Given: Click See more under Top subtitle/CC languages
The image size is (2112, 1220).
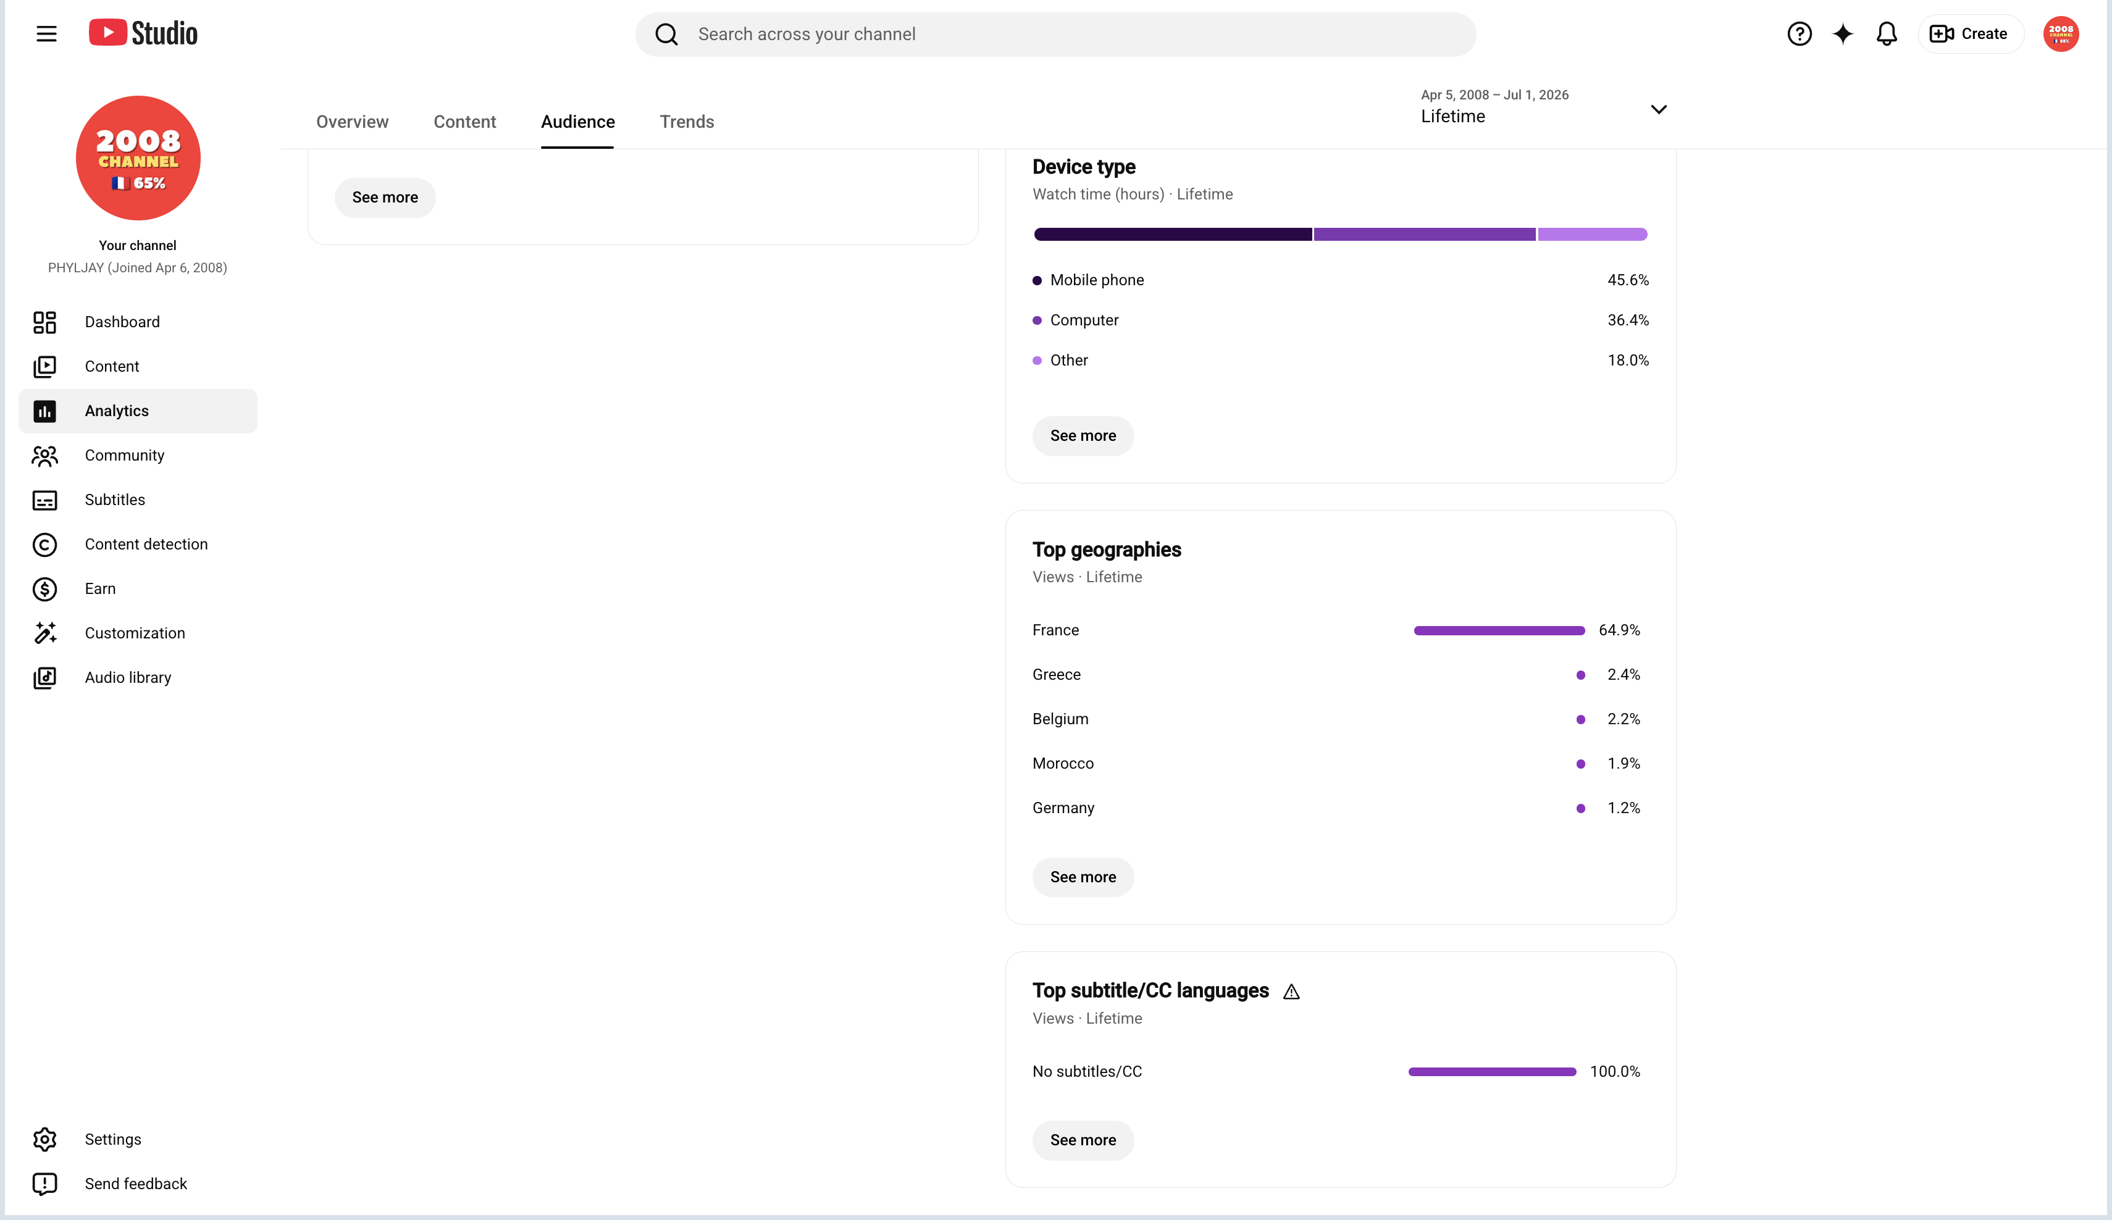Looking at the screenshot, I should (1083, 1140).
